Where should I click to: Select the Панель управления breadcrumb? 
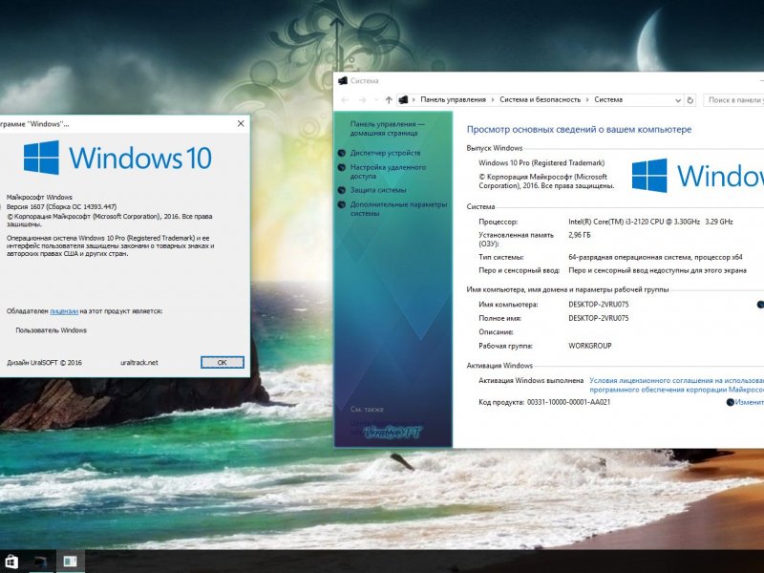[453, 100]
